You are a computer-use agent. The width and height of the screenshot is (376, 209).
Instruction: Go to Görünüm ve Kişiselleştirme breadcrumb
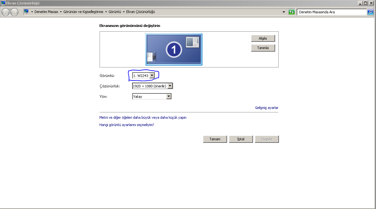pos(83,12)
